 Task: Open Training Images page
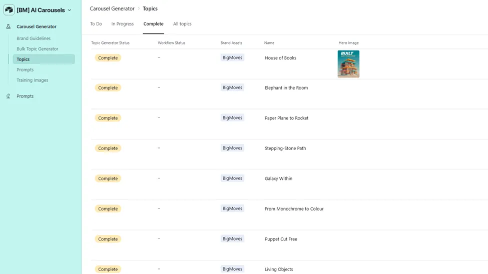tap(33, 80)
